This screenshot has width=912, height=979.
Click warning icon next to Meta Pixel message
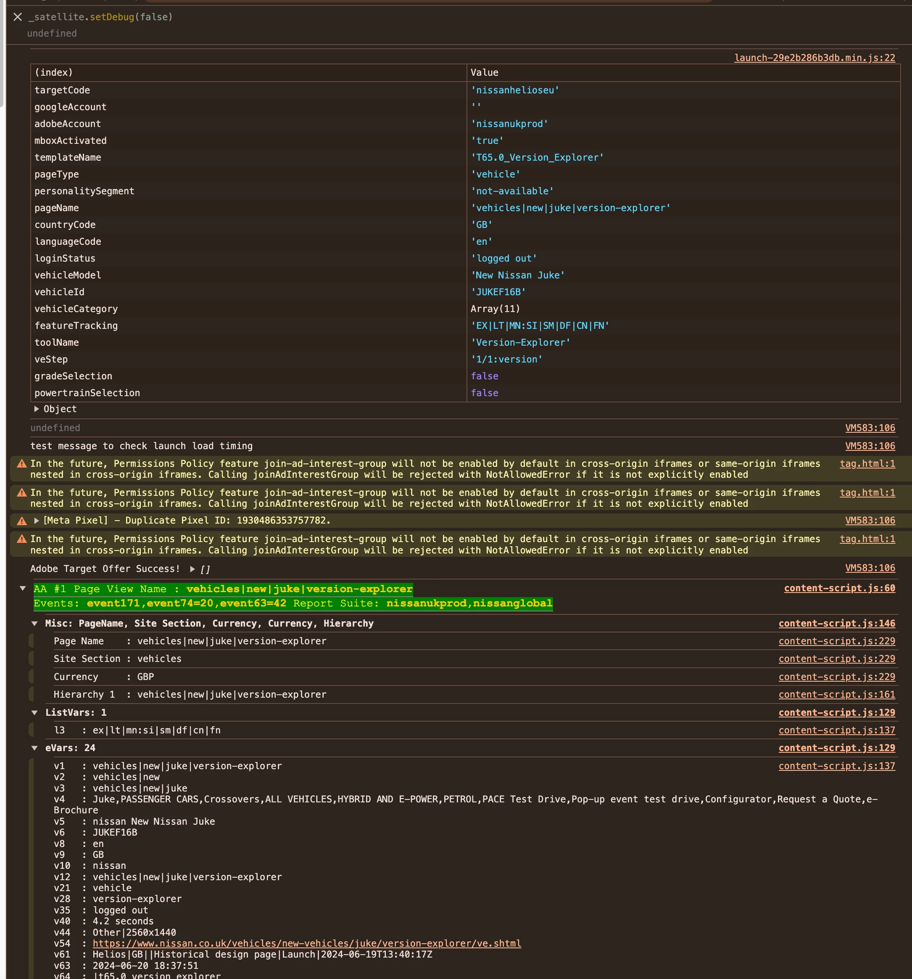coord(22,521)
